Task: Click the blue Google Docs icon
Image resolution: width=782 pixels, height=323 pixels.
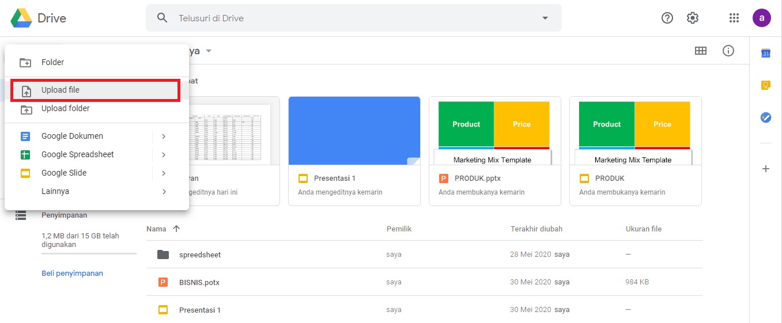Action: tap(25, 136)
